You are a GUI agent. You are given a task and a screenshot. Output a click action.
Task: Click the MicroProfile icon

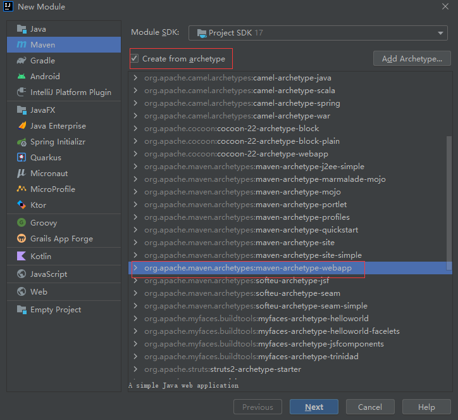(22, 189)
